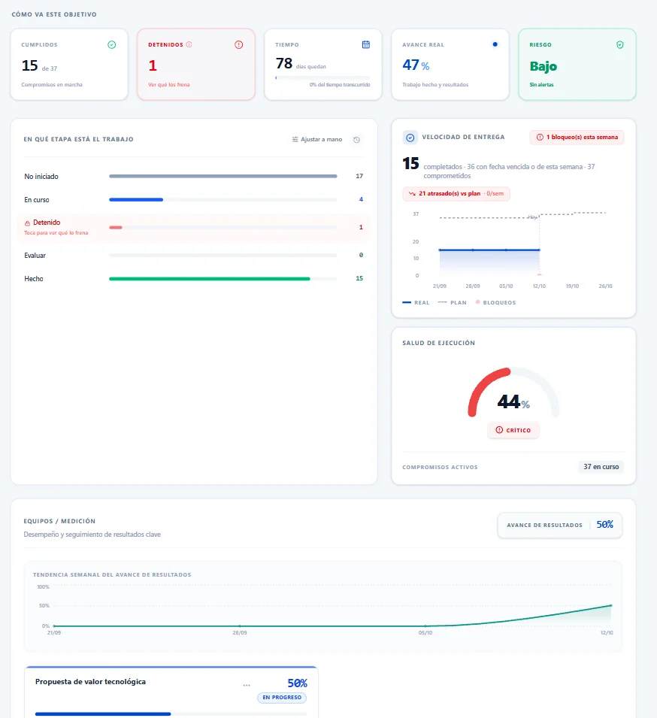The image size is (657, 718).
Task: Click the red alert icon in Detenidos card
Action: click(x=238, y=45)
